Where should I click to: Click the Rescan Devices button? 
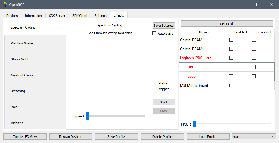[x=71, y=137]
